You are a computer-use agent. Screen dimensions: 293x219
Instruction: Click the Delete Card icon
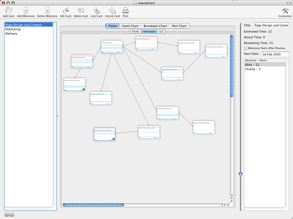[x=81, y=10]
